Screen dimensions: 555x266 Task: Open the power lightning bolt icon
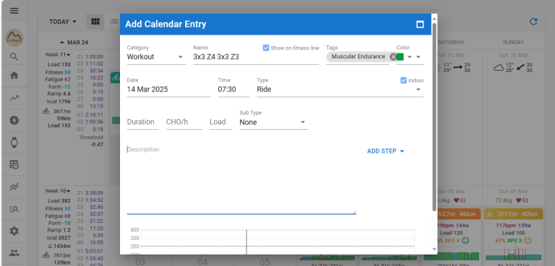(x=14, y=120)
